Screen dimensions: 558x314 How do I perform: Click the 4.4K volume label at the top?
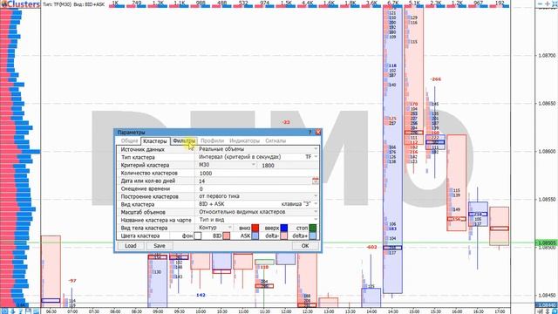pos(308,3)
